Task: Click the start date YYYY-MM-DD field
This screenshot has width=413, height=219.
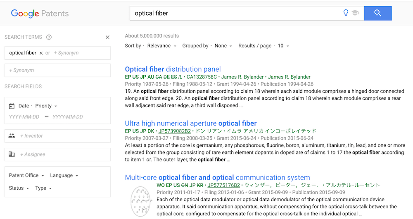Action: tap(24, 117)
